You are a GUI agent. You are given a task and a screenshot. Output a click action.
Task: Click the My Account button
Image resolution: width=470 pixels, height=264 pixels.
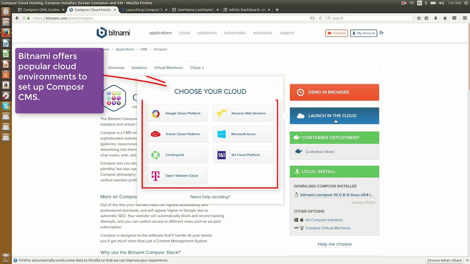[364, 33]
